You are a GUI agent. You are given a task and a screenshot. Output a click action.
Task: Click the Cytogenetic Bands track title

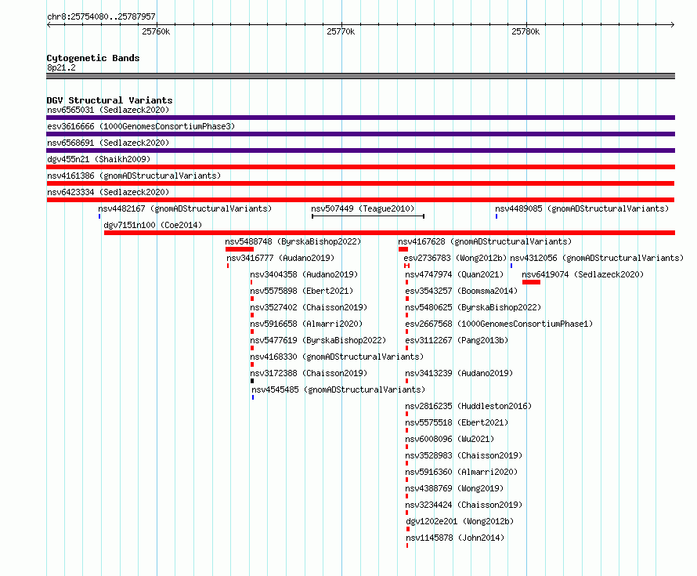pos(93,58)
